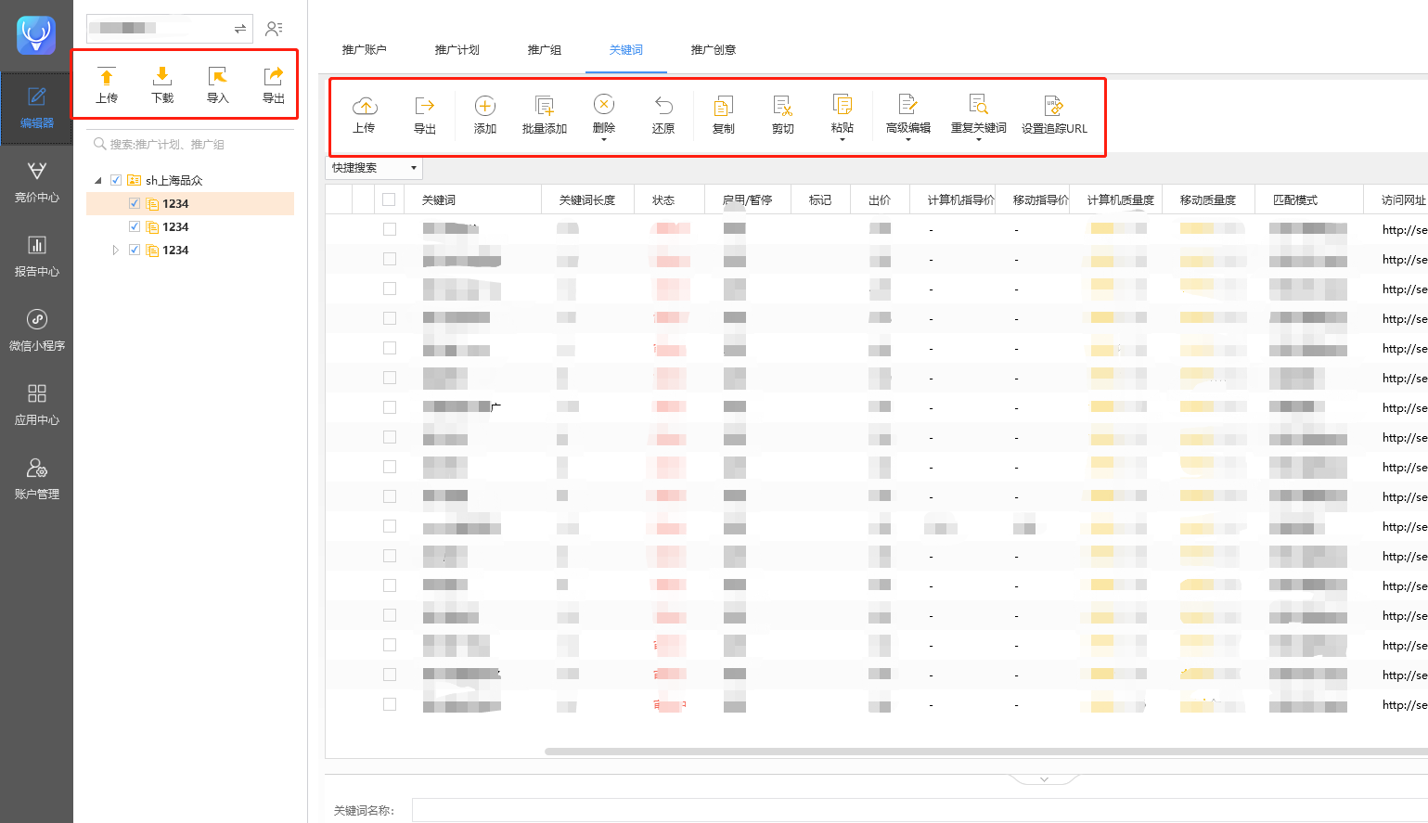Switch to the 推广组 tab
The width and height of the screenshot is (1428, 823).
[545, 50]
